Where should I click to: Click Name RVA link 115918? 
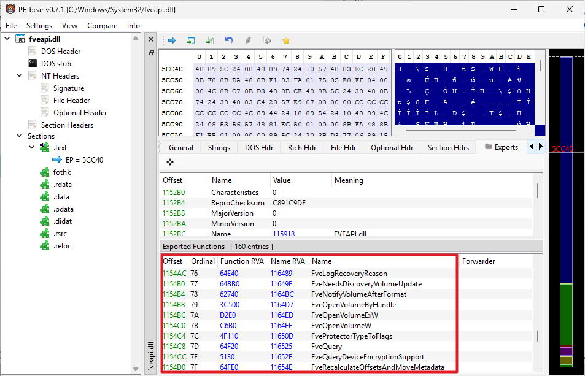283,234
